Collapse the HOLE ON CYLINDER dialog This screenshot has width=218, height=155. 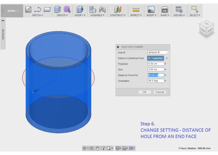[118, 47]
